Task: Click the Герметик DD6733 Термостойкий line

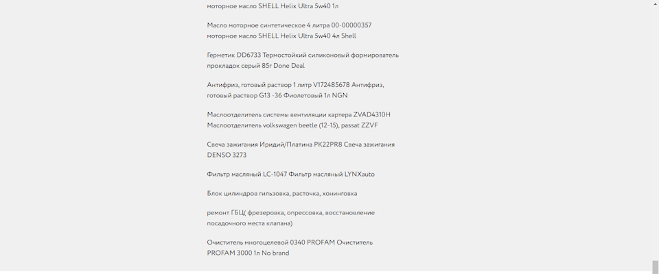Action: click(303, 55)
